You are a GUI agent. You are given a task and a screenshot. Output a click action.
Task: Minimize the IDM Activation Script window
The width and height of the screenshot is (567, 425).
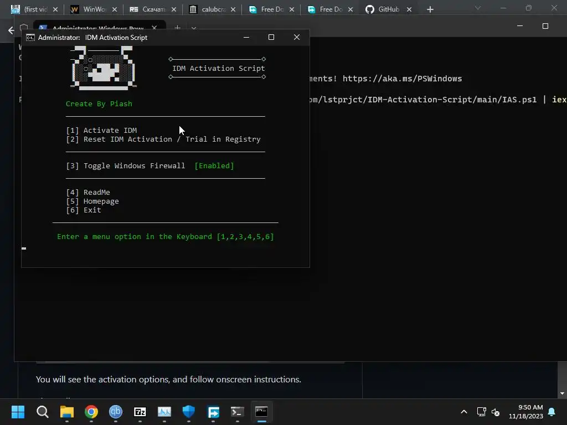coord(246,37)
